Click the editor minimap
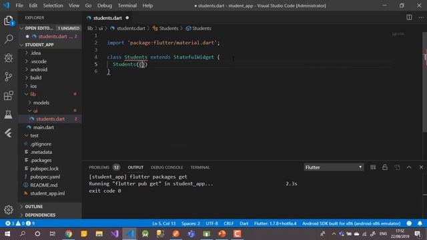Viewport: 427px width, 240px height. point(398,34)
